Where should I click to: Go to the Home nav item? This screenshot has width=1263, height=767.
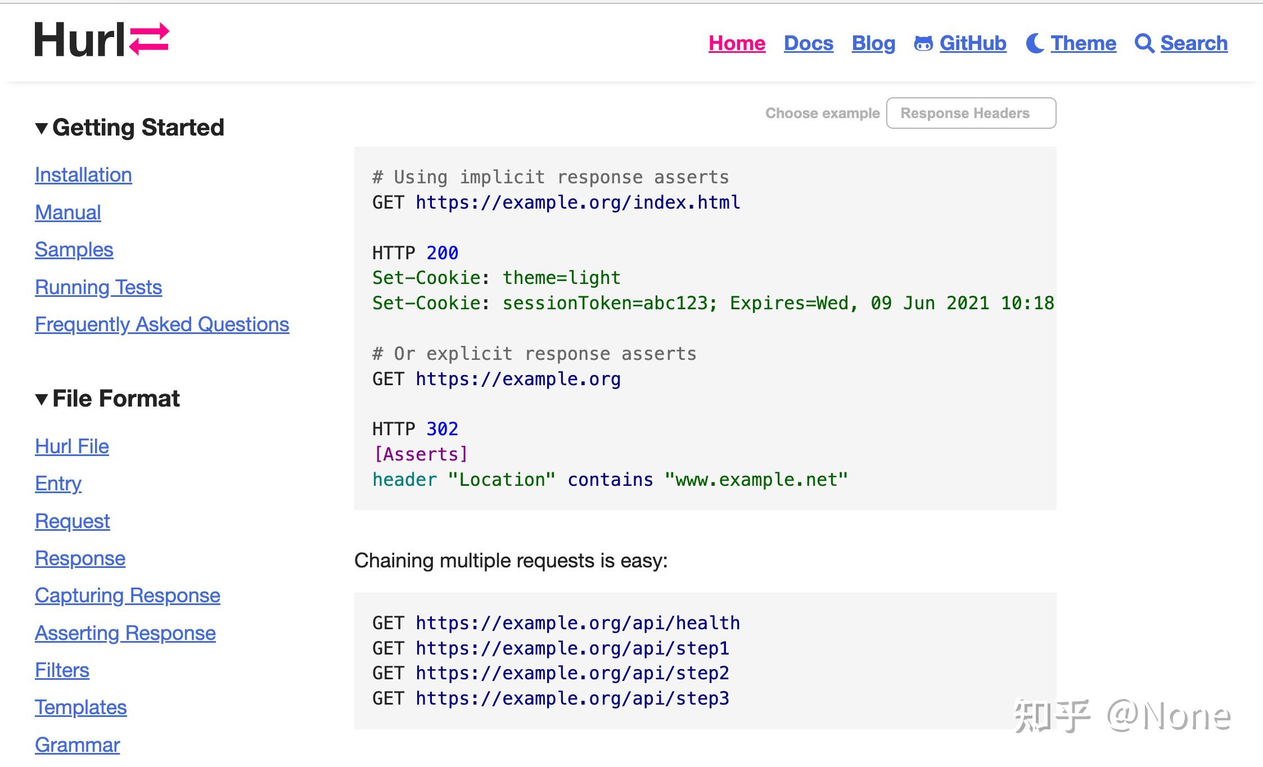tap(737, 43)
